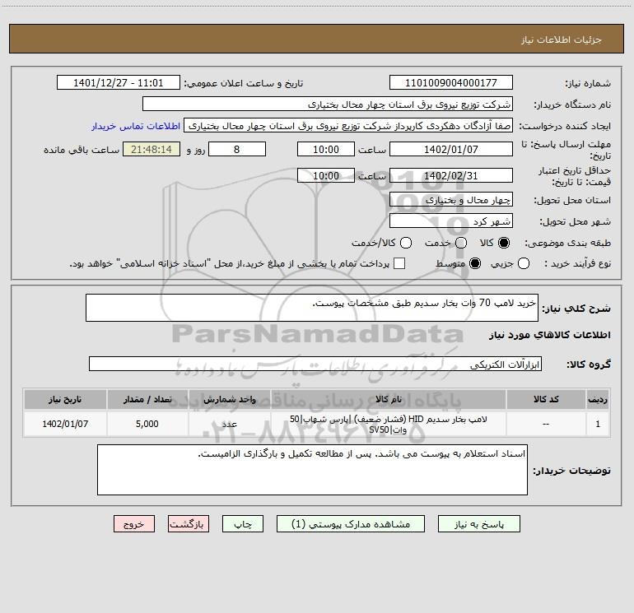Click buyer notes text area اسناد استعلام
The height and width of the screenshot is (613, 634).
tap(312, 470)
